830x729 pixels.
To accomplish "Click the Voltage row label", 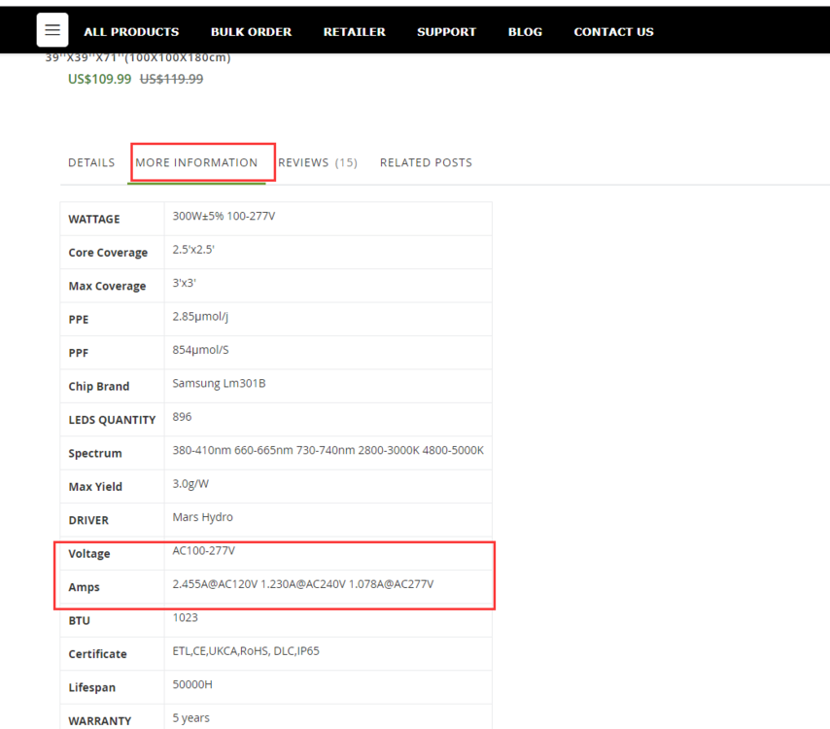I will tap(89, 554).
